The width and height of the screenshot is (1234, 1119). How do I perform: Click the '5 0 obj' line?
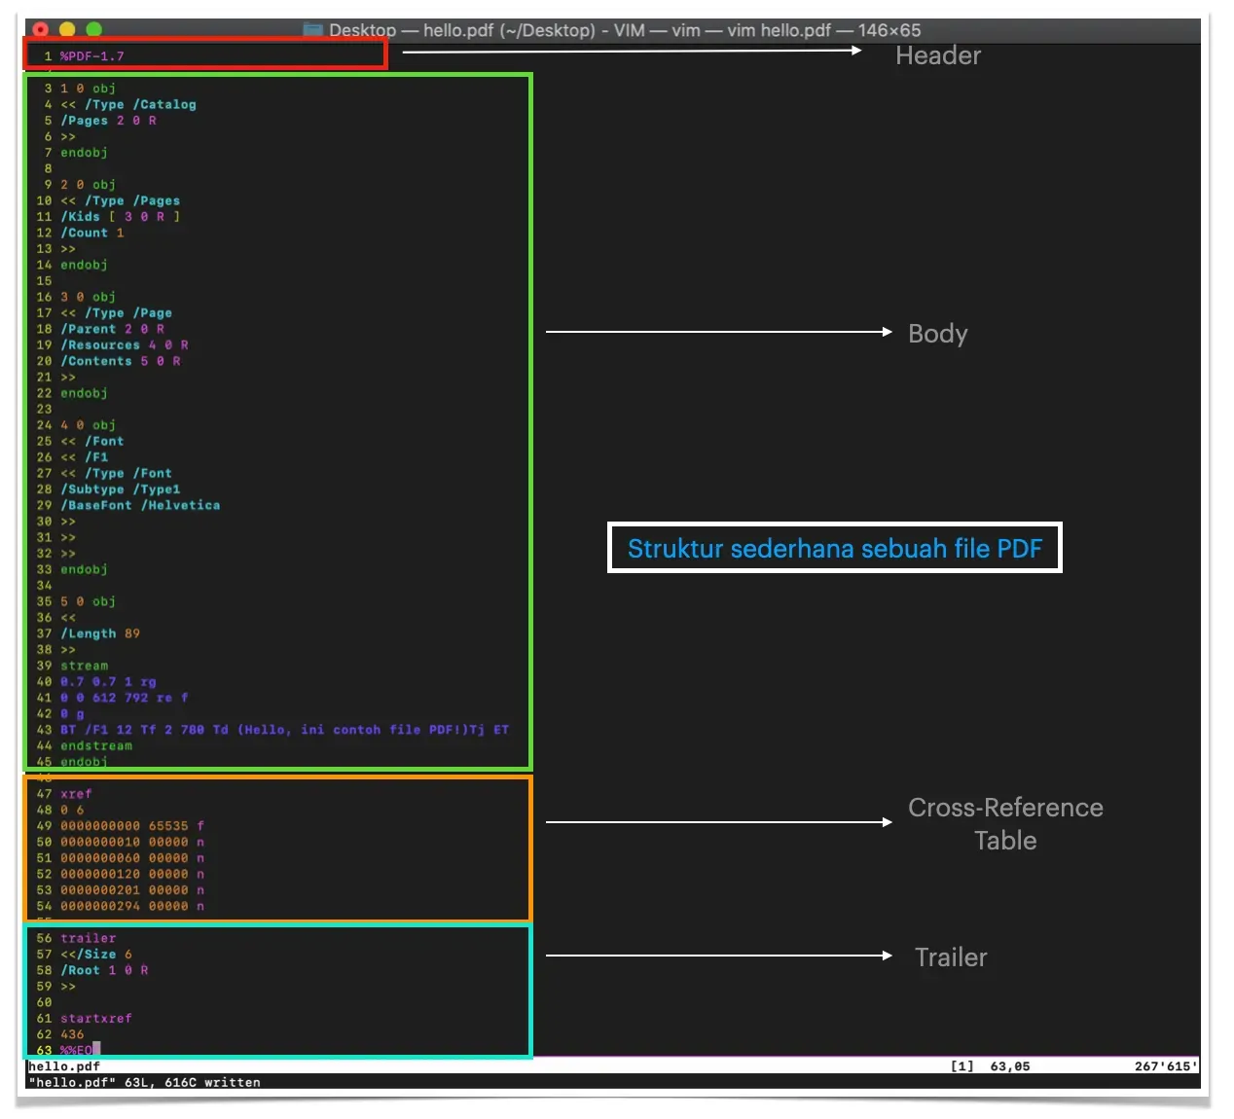(x=88, y=602)
